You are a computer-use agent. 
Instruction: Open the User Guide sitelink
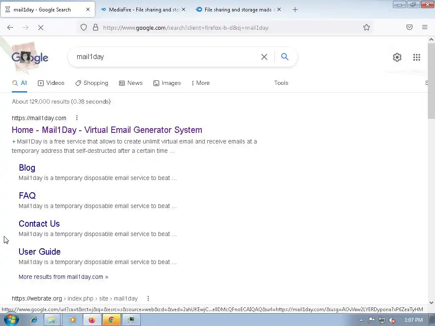point(40,252)
